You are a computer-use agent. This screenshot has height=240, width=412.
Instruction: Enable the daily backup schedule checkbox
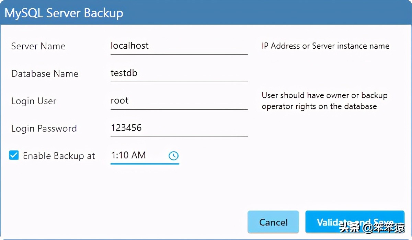point(14,155)
